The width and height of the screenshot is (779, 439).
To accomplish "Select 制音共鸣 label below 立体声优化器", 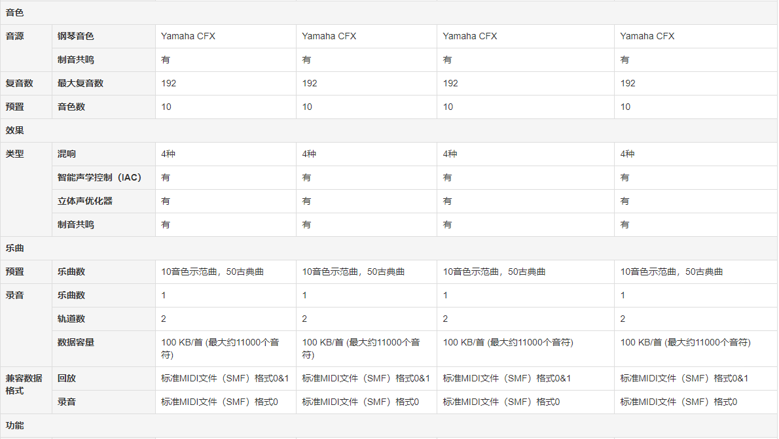I will pyautogui.click(x=75, y=224).
